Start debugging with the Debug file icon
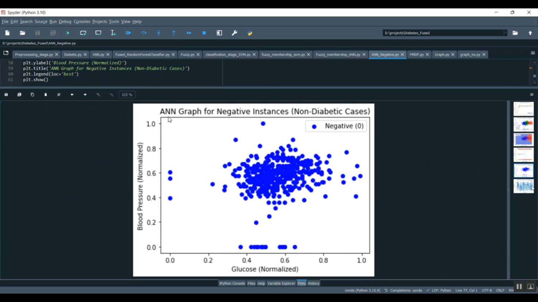538x302 pixels. point(128,33)
